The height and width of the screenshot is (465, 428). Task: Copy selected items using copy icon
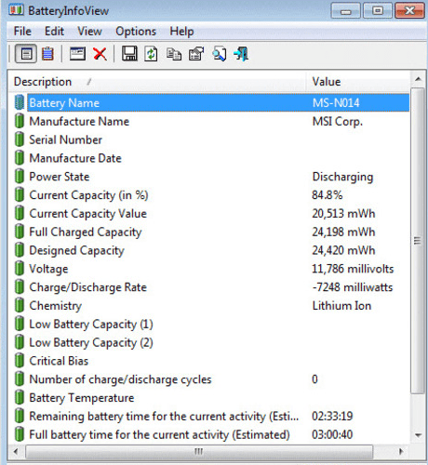click(174, 54)
